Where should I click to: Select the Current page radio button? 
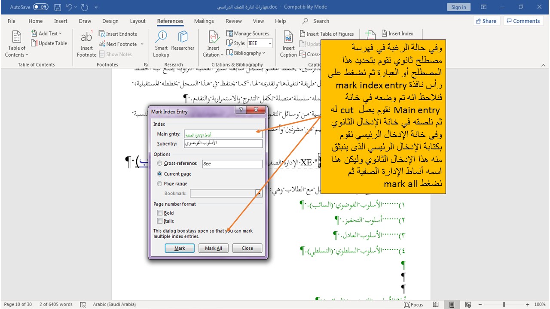(x=160, y=174)
